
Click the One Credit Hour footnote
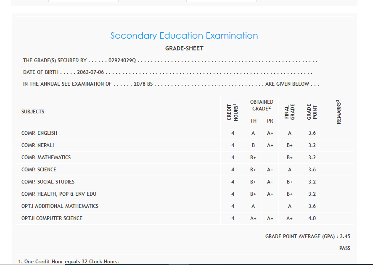69,262
